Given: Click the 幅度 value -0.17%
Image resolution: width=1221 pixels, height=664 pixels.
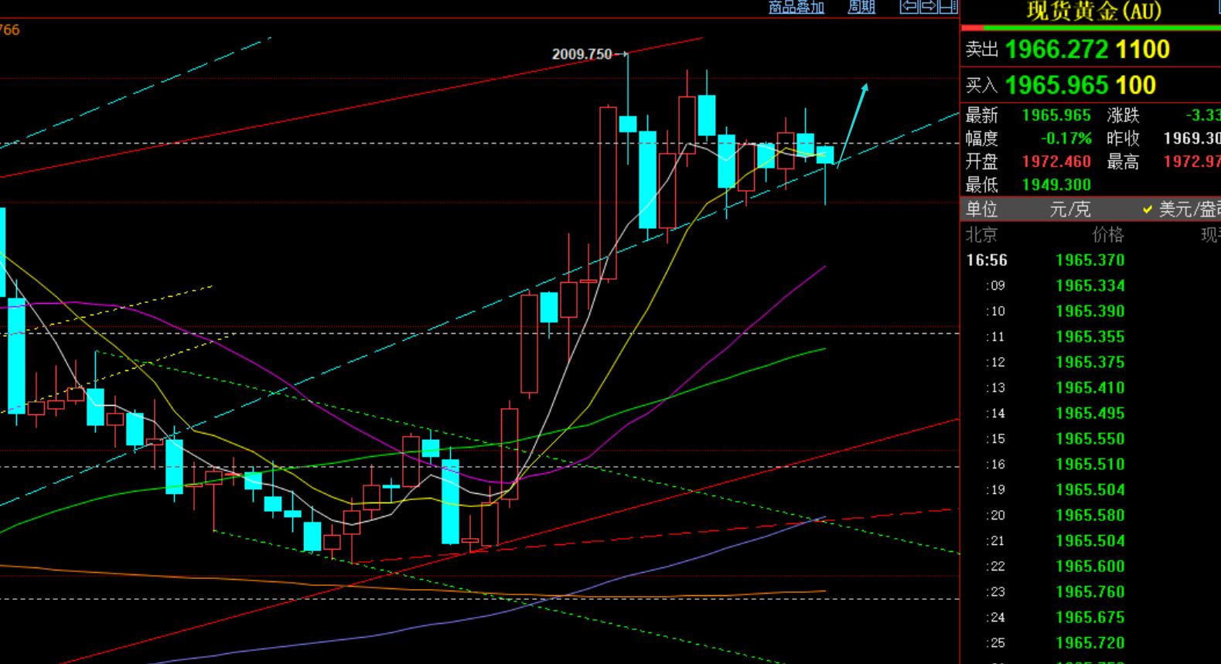Looking at the screenshot, I should tap(1066, 138).
